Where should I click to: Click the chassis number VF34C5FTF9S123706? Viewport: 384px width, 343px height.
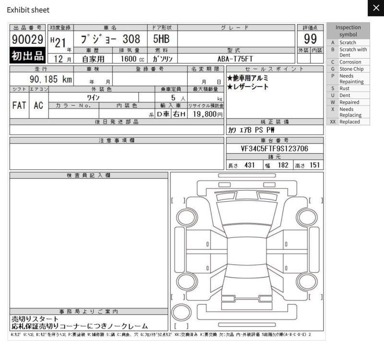tap(274, 149)
